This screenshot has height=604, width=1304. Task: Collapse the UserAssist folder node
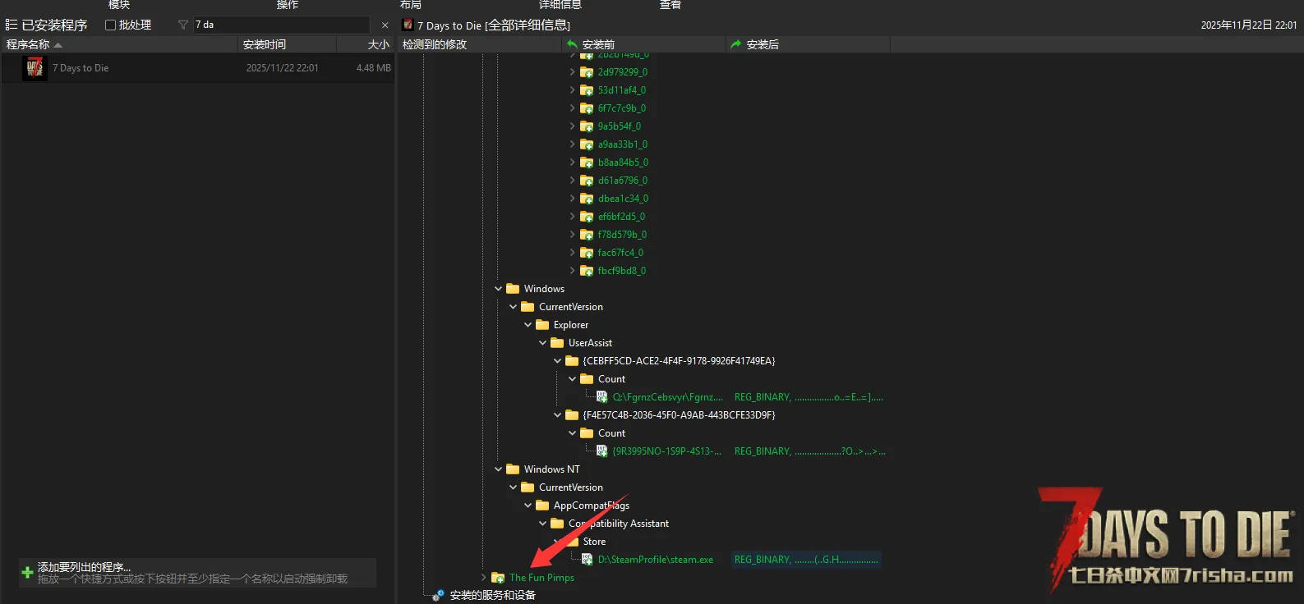543,343
